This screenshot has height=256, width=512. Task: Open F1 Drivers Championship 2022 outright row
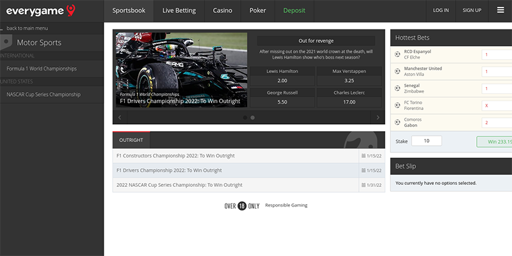pos(249,170)
